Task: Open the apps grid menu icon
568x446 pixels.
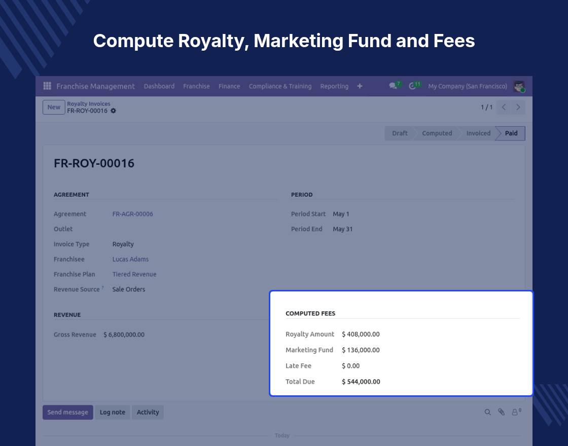Action: point(47,86)
